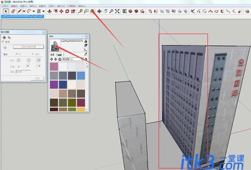Viewport: 251px width, 170px height.
Task: Click the building material preview thumbnail
Action: click(x=55, y=46)
